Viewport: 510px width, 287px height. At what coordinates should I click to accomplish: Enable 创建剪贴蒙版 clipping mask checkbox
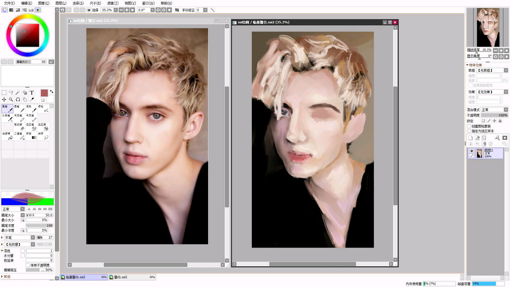click(469, 126)
